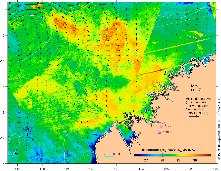Click the -13 latitude axis label
Screen dimensions: 221x171
pyautogui.click(x=3, y=35)
